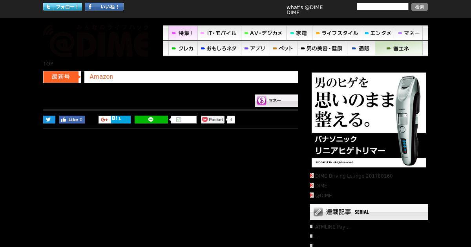Viewport: 471px width, 247px height.
Task: Click the TOP breadcrumb link
Action: point(48,64)
